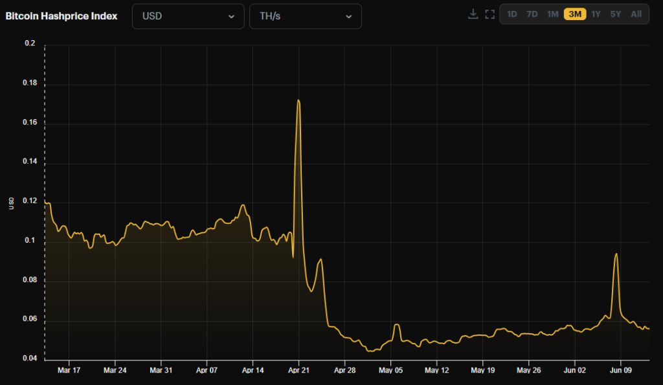
Task: Click the chevron on the USD selector
Action: pos(230,16)
